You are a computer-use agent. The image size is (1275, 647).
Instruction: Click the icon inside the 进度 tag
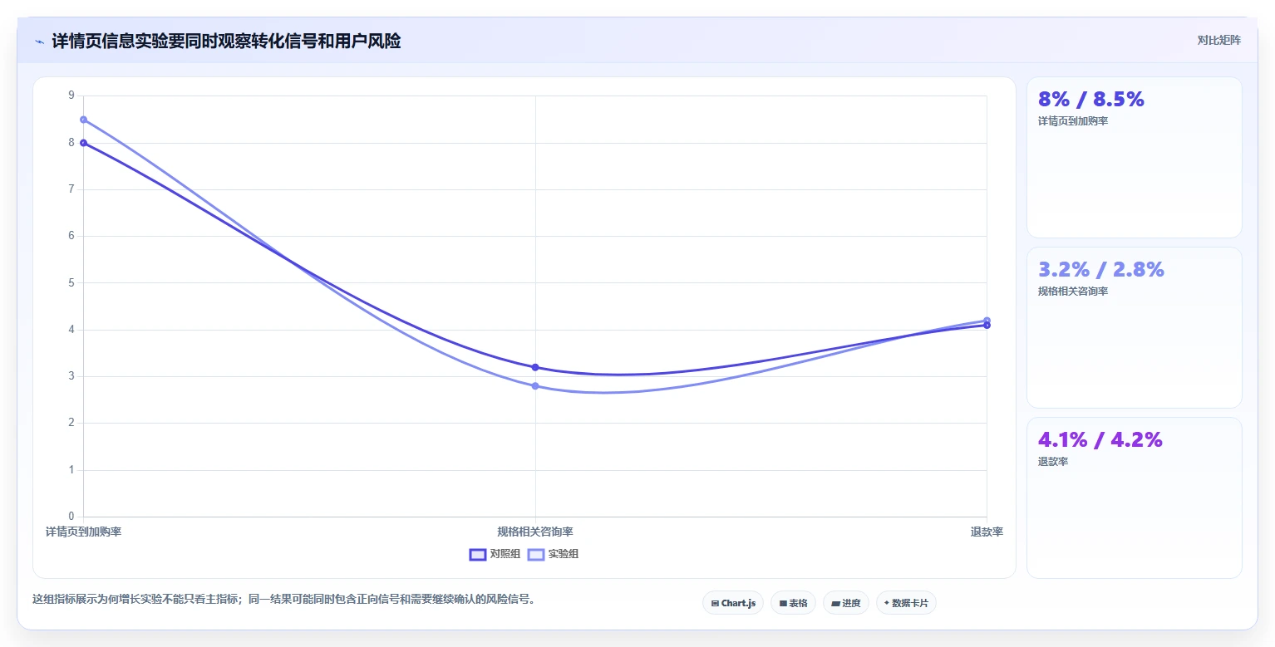pyautogui.click(x=835, y=604)
